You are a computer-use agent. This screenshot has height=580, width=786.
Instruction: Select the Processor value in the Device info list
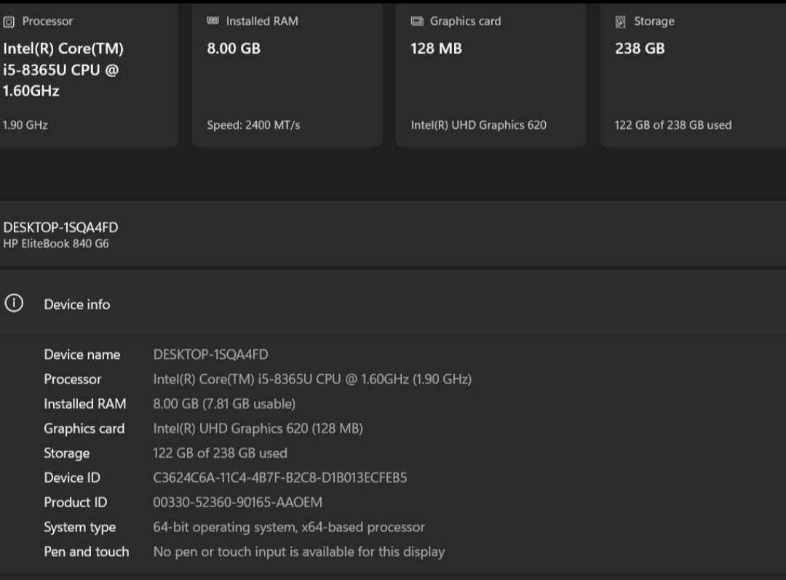(312, 379)
